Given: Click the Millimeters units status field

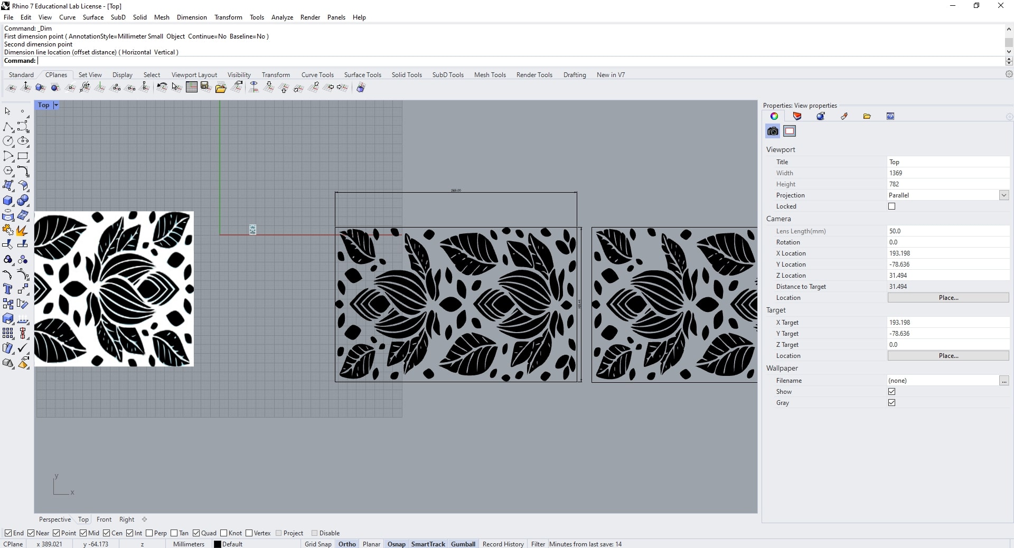Looking at the screenshot, I should 189,544.
